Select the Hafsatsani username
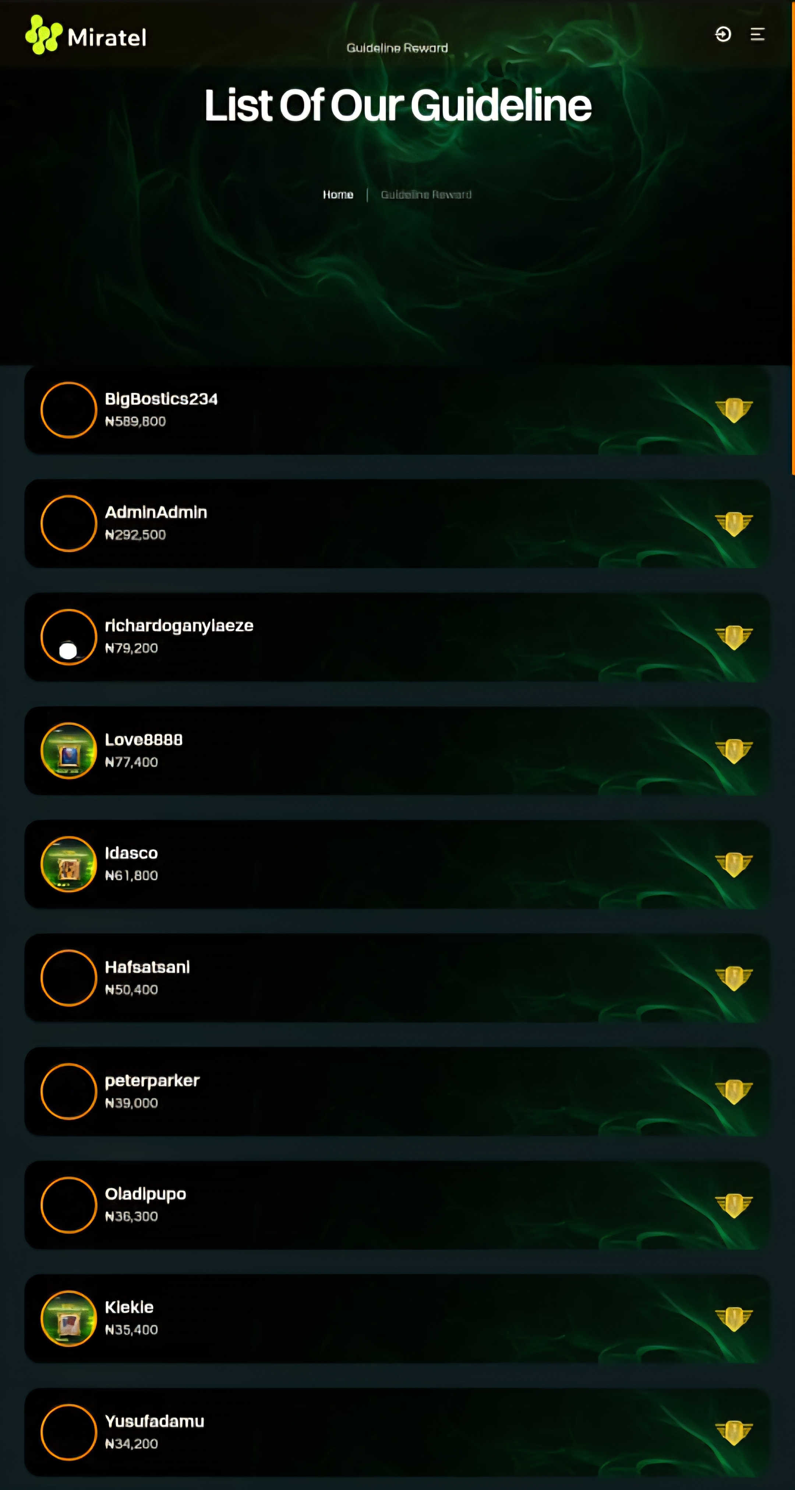 pos(148,967)
